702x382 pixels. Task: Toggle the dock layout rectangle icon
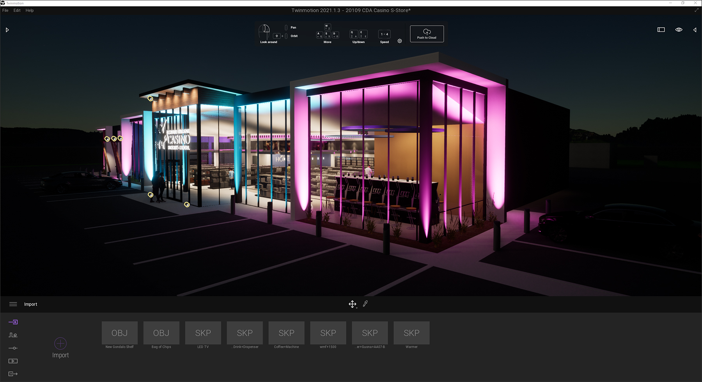(x=661, y=30)
